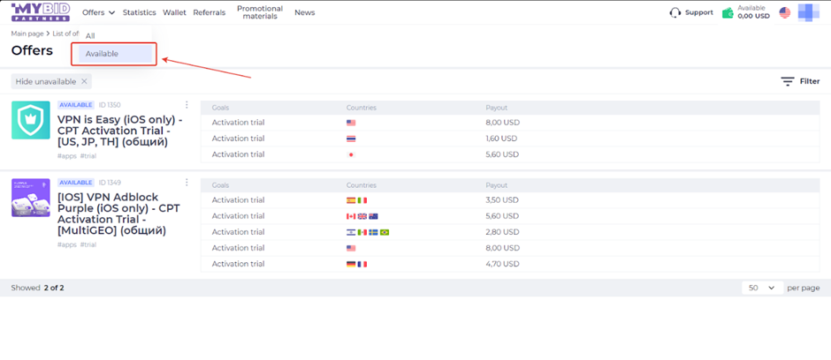Click the #apps tag on VPN is Easy
The width and height of the screenshot is (831, 360).
coord(67,156)
